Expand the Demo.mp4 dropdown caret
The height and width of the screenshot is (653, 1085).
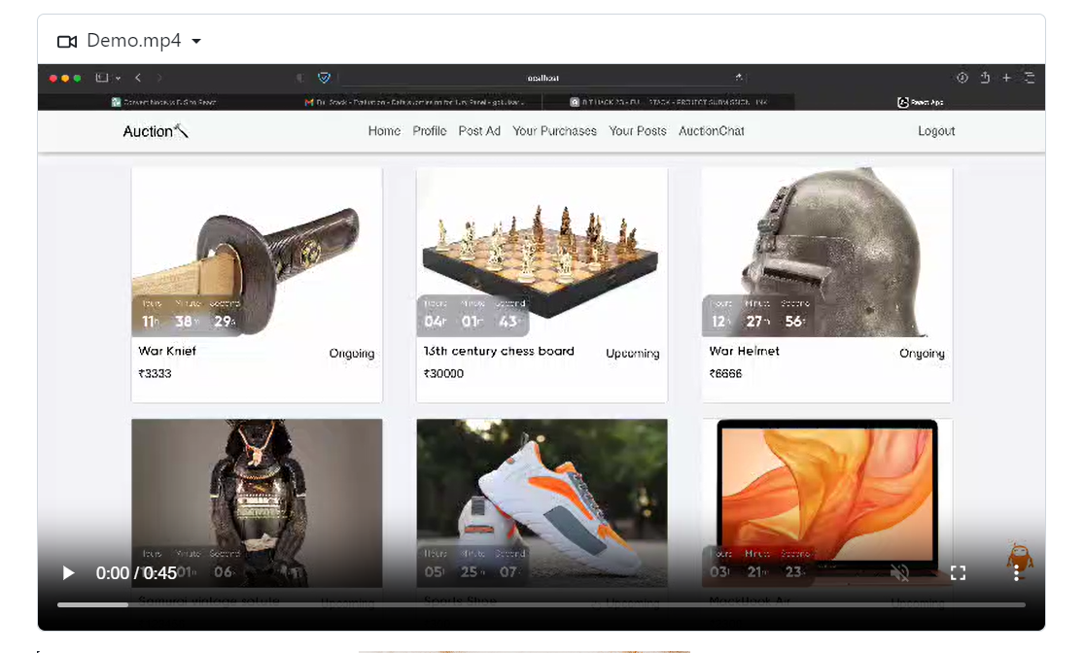coord(196,42)
